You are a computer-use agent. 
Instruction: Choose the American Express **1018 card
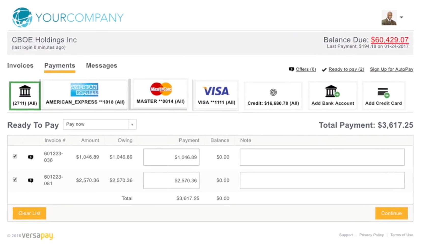(85, 95)
